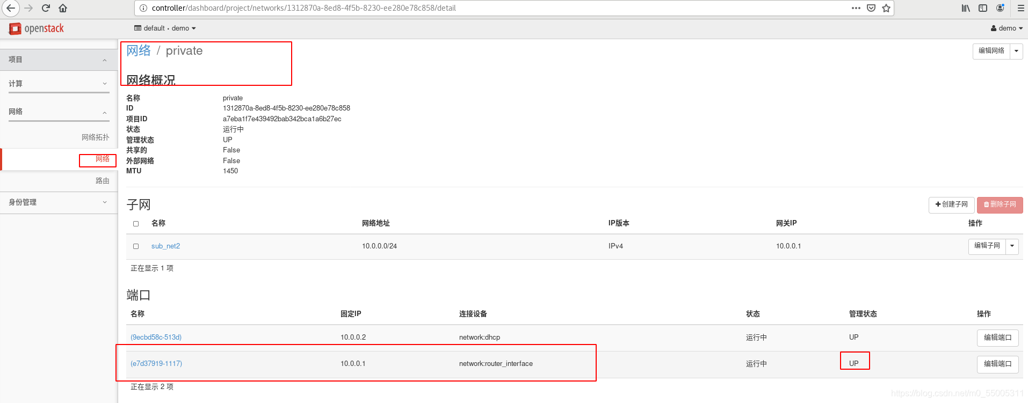Viewport: 1028px width, 403px height.
Task: Open the dropdown arrow beside 编辑网络
Action: (1016, 51)
